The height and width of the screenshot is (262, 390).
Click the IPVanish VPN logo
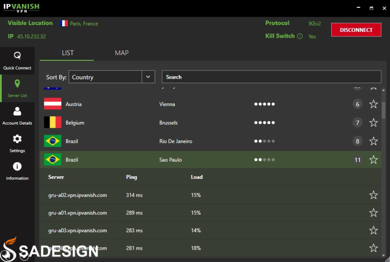tap(21, 8)
